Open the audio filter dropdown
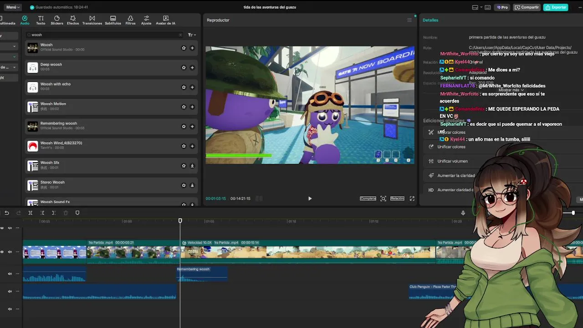The height and width of the screenshot is (328, 583). pyautogui.click(x=192, y=35)
